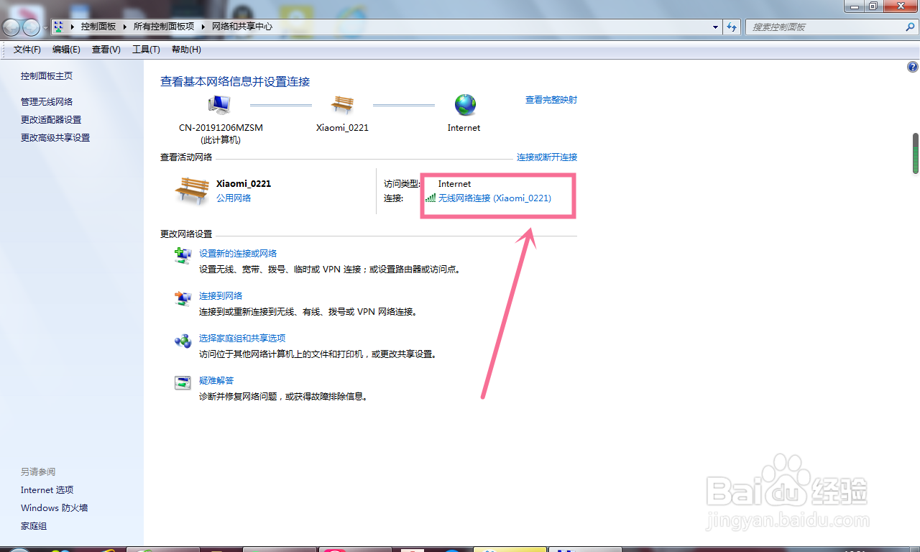This screenshot has width=920, height=552.
Task: Click the control panel icon in the address bar
Action: coord(59,27)
